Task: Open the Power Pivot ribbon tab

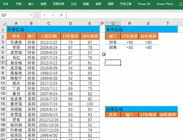Action: point(165,4)
